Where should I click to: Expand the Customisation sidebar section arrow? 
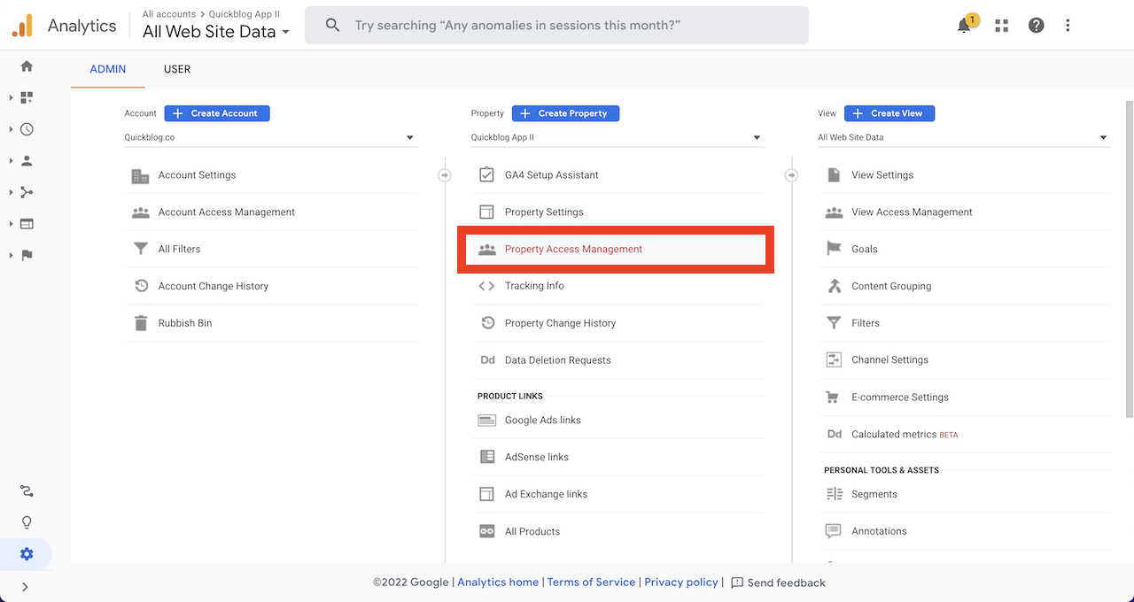coord(11,97)
